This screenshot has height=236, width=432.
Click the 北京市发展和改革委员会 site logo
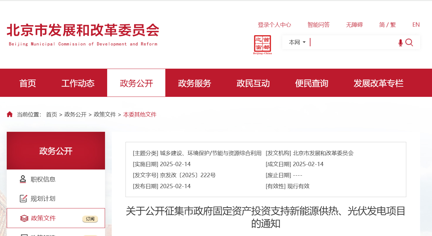click(83, 34)
